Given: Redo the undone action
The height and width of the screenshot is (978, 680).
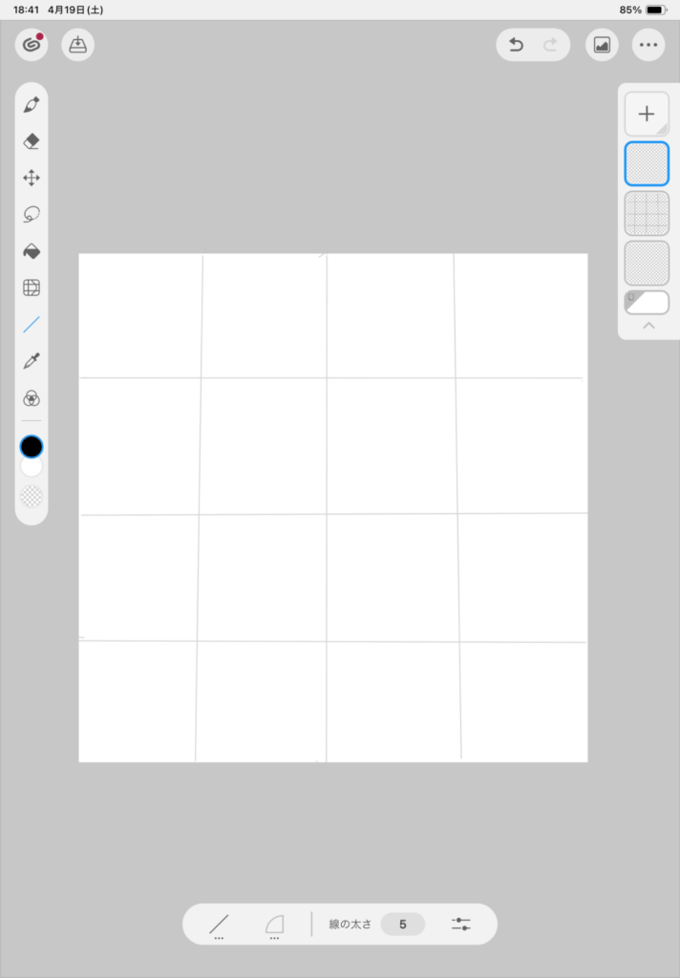Looking at the screenshot, I should (549, 45).
